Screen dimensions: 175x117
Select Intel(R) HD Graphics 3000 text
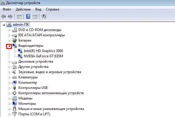click(43, 51)
